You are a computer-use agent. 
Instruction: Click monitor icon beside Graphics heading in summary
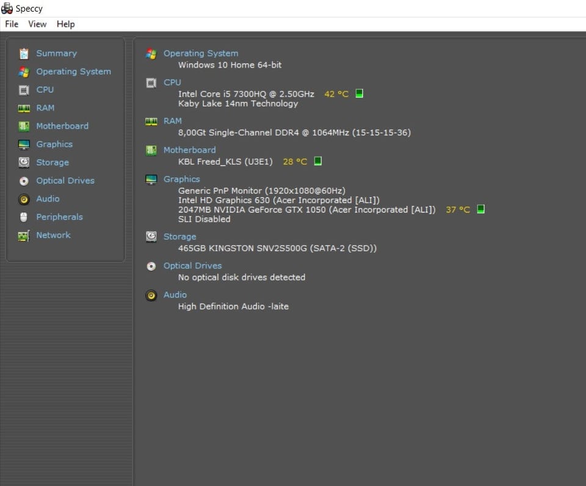pyautogui.click(x=151, y=180)
